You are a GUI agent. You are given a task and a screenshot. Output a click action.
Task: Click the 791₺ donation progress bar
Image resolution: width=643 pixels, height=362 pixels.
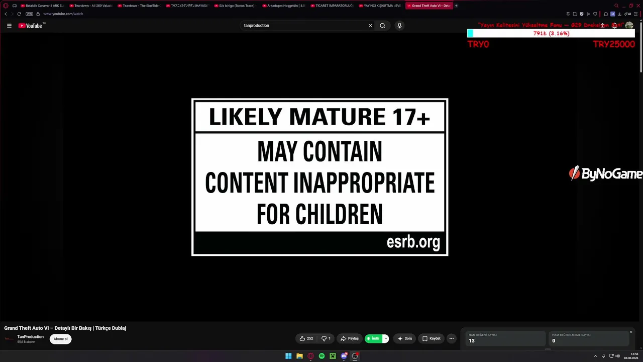[551, 34]
